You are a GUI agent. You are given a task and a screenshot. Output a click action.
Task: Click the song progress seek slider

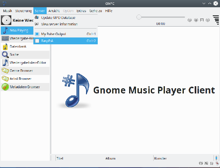click(x=160, y=17)
